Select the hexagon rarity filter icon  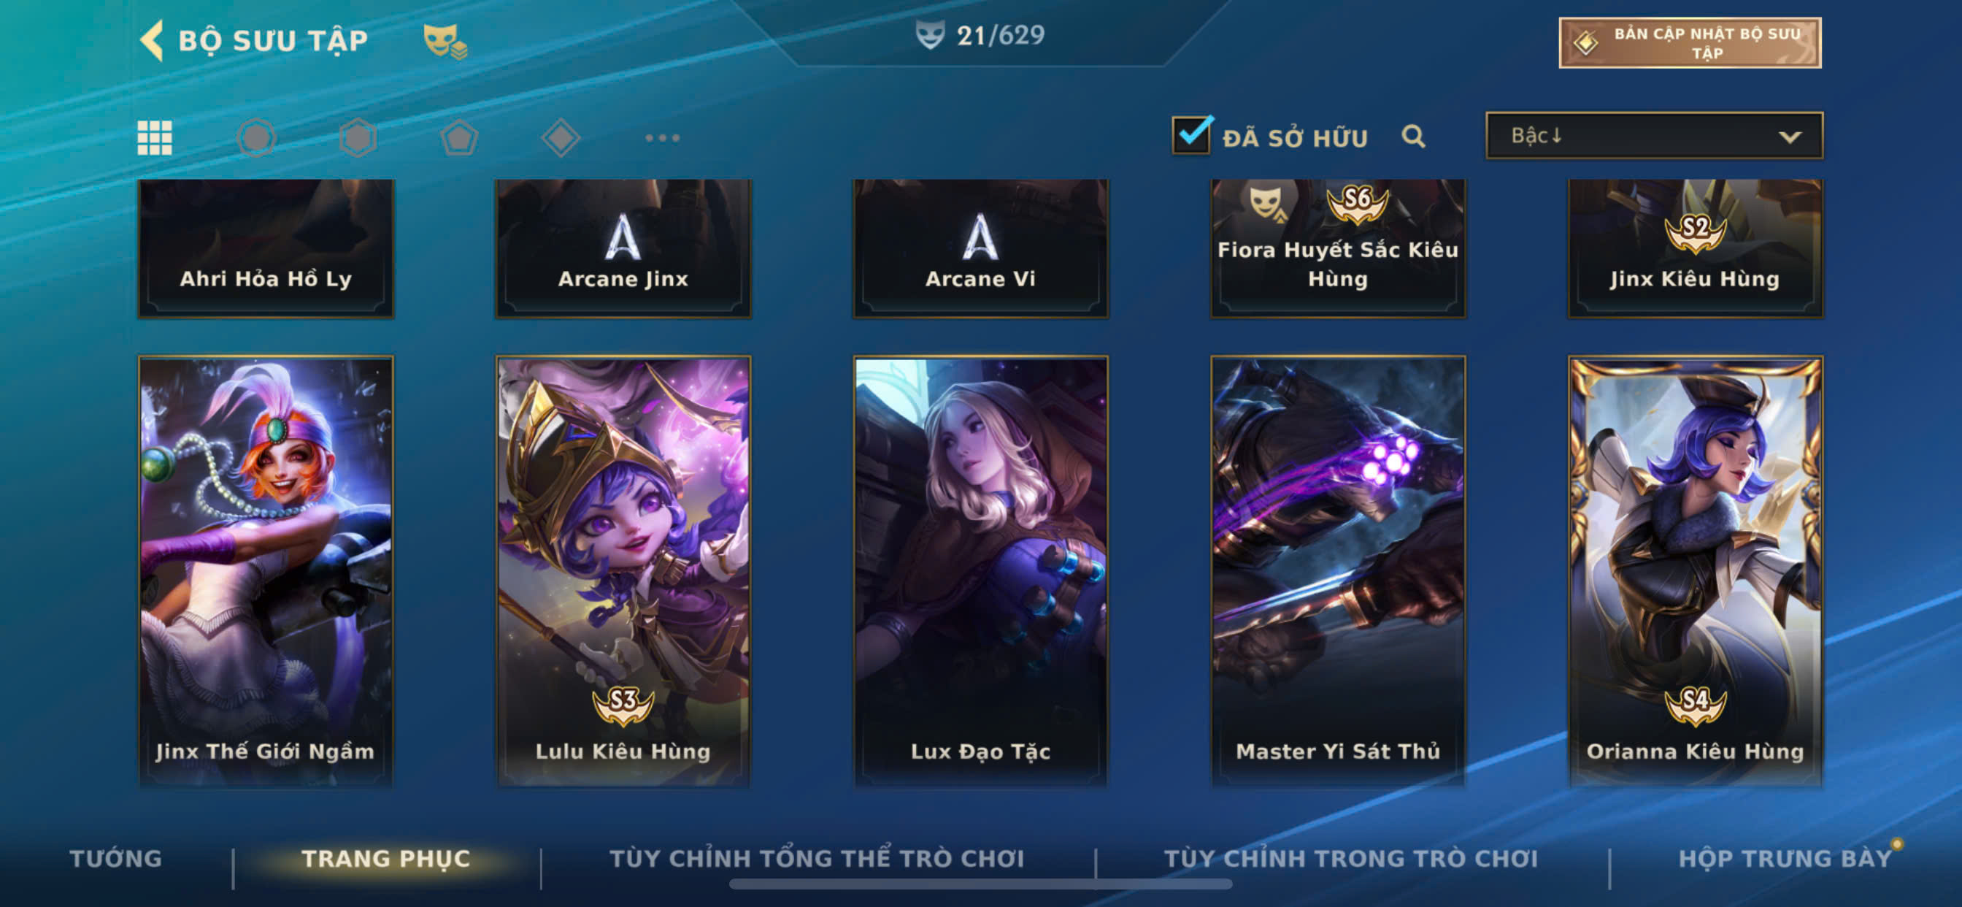pos(358,138)
